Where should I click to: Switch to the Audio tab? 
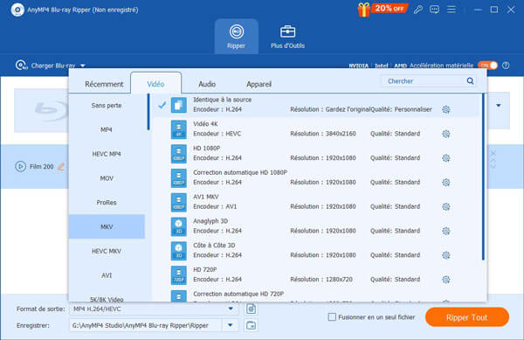tap(207, 84)
